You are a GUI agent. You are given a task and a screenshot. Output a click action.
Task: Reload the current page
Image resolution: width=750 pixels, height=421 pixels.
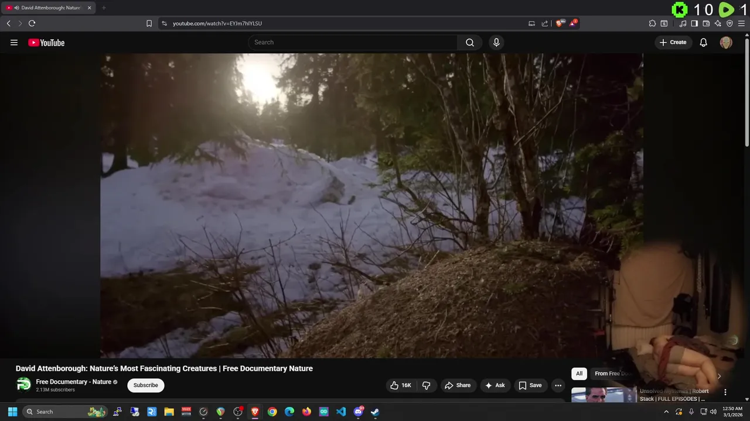click(32, 23)
